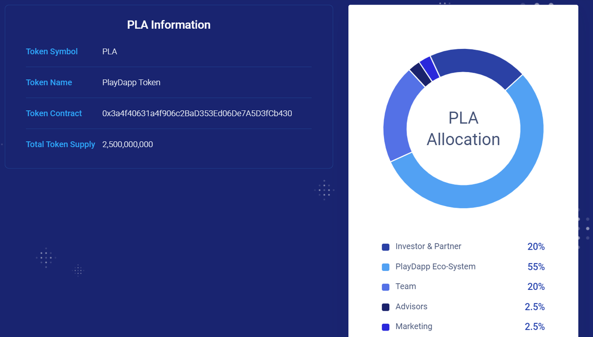Image resolution: width=593 pixels, height=337 pixels.
Task: Click the 2.5% value for Marketing
Action: (535, 327)
